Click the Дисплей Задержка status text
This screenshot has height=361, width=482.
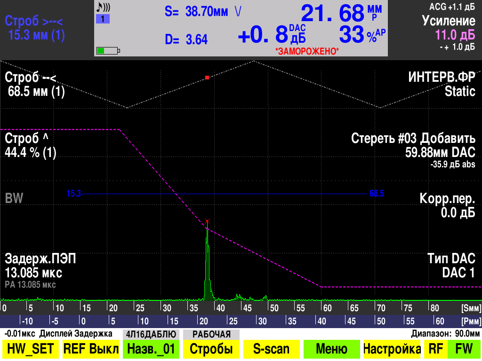click(x=76, y=334)
